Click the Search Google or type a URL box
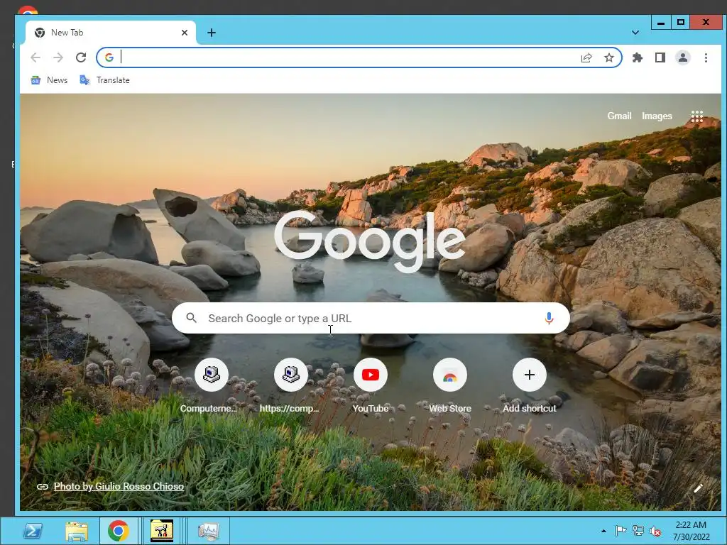This screenshot has height=545, width=727. pos(371,318)
